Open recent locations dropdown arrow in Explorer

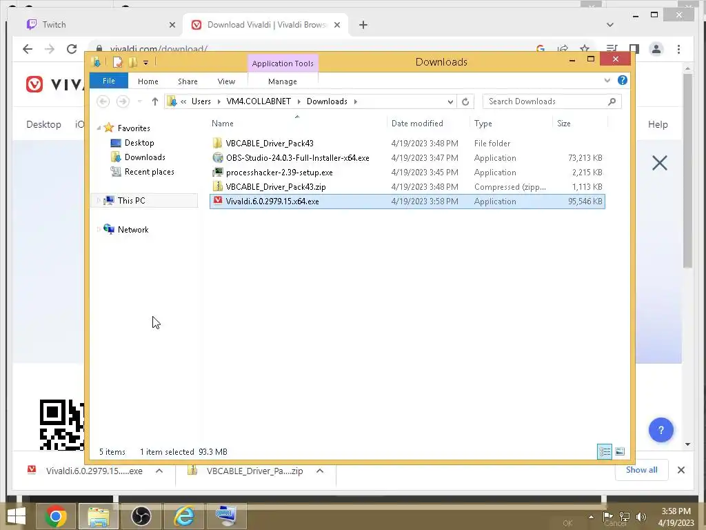point(139,101)
